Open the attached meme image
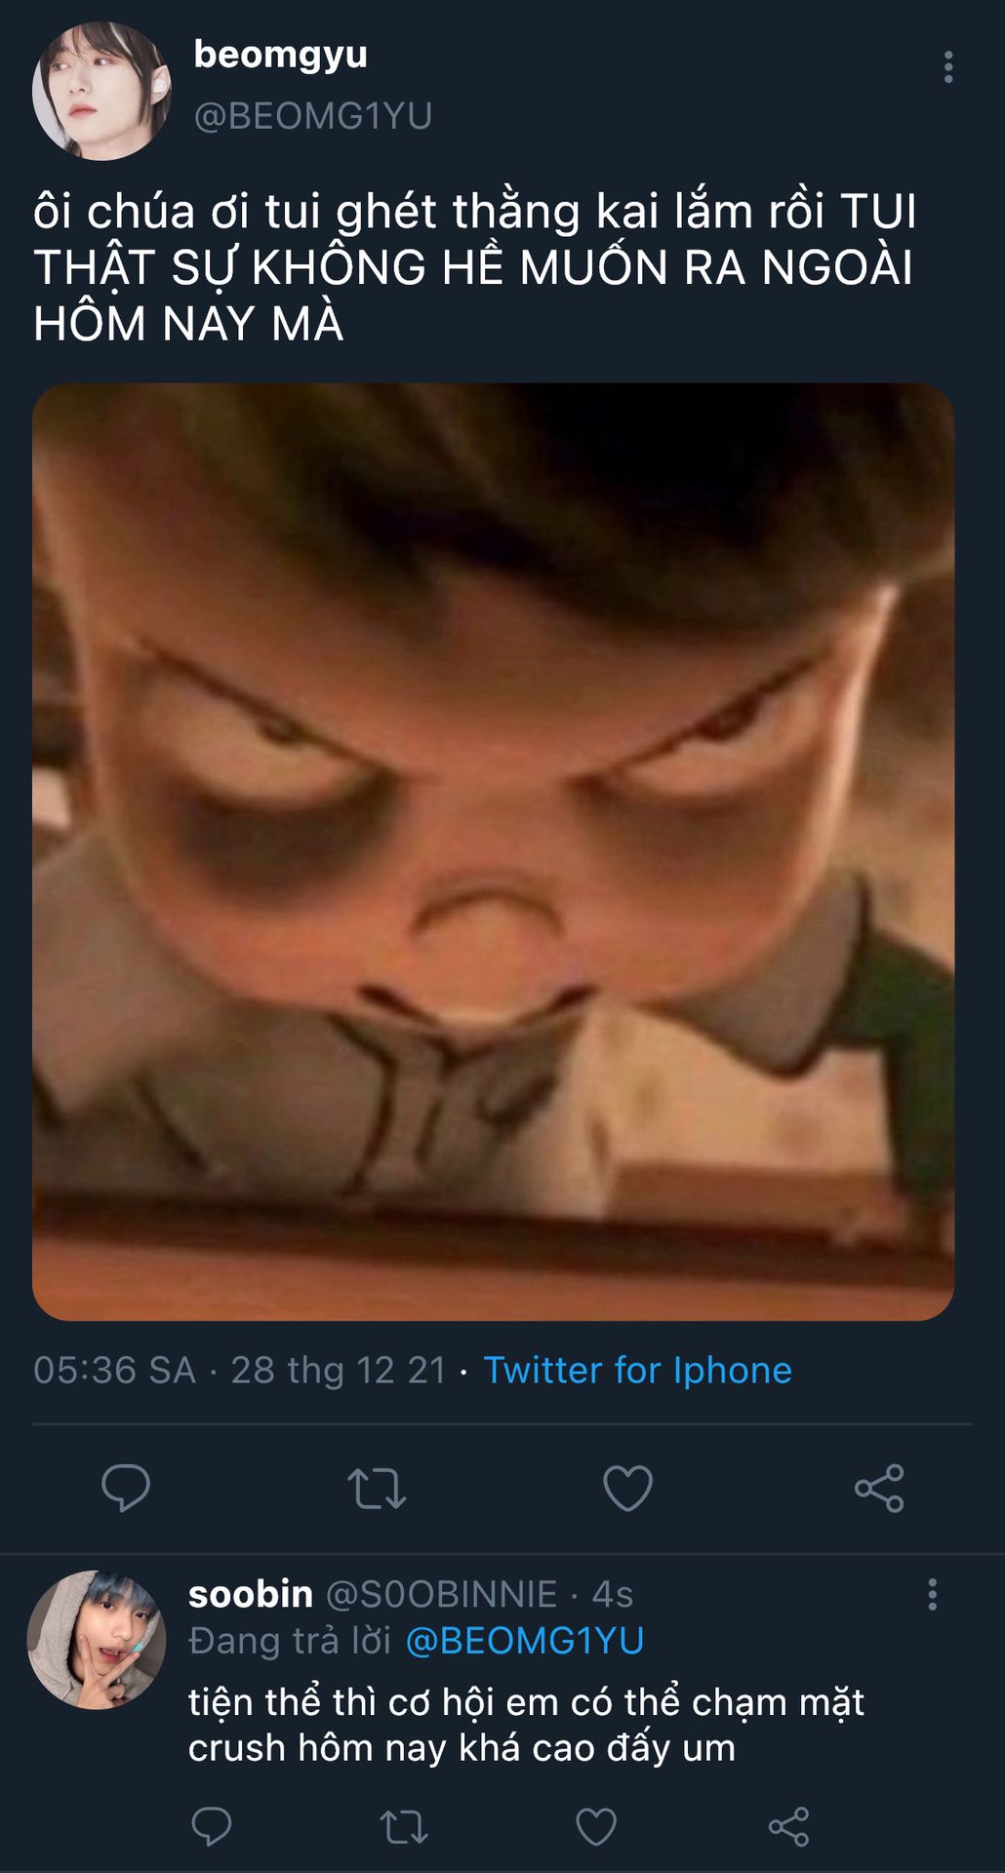The height and width of the screenshot is (1873, 1005). tap(493, 852)
